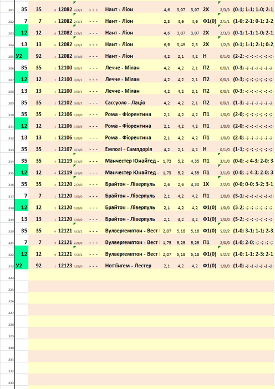Click the 1X prediction cell

pos(206,184)
